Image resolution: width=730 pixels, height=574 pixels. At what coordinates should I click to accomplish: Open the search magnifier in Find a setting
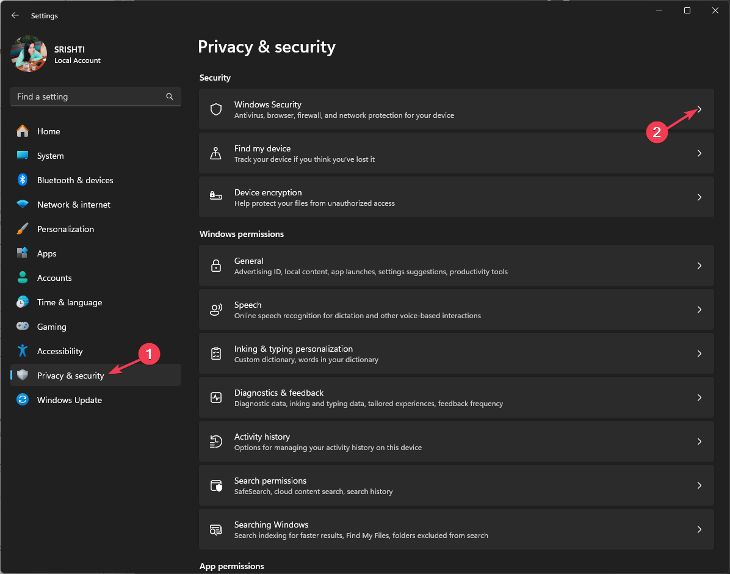click(169, 96)
